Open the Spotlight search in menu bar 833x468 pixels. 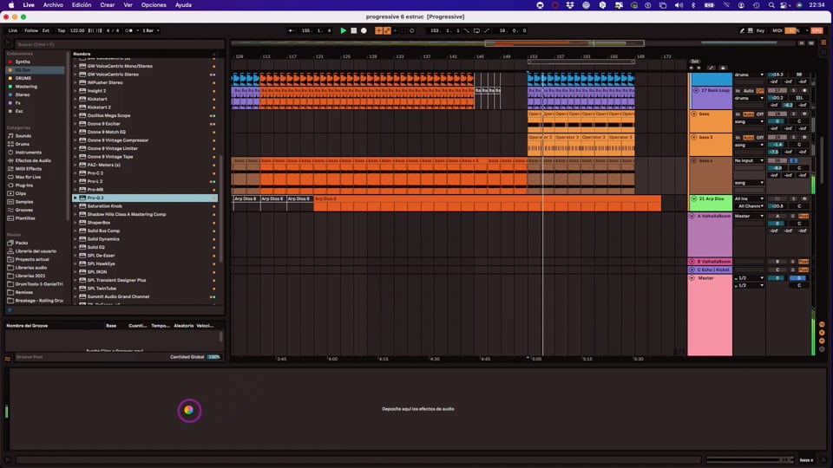[771, 5]
